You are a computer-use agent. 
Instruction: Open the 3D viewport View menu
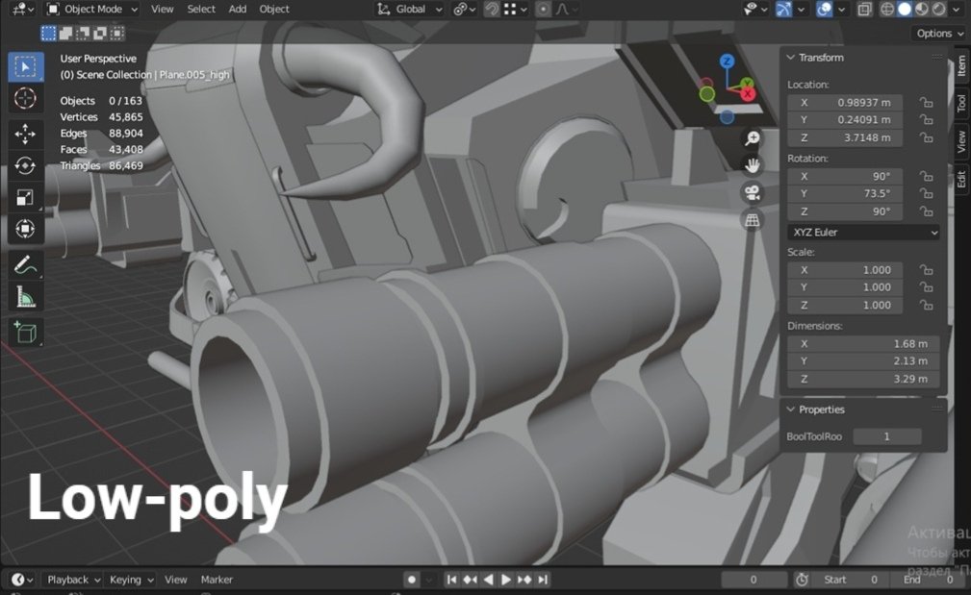click(163, 10)
